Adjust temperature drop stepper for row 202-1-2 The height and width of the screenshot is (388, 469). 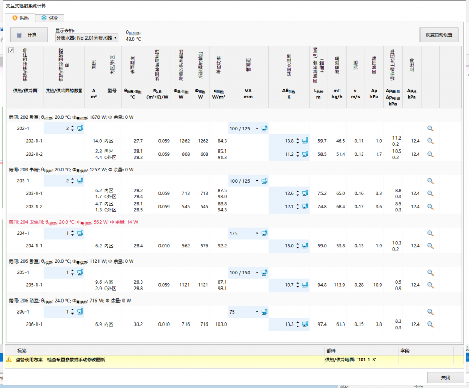pyautogui.click(x=298, y=154)
